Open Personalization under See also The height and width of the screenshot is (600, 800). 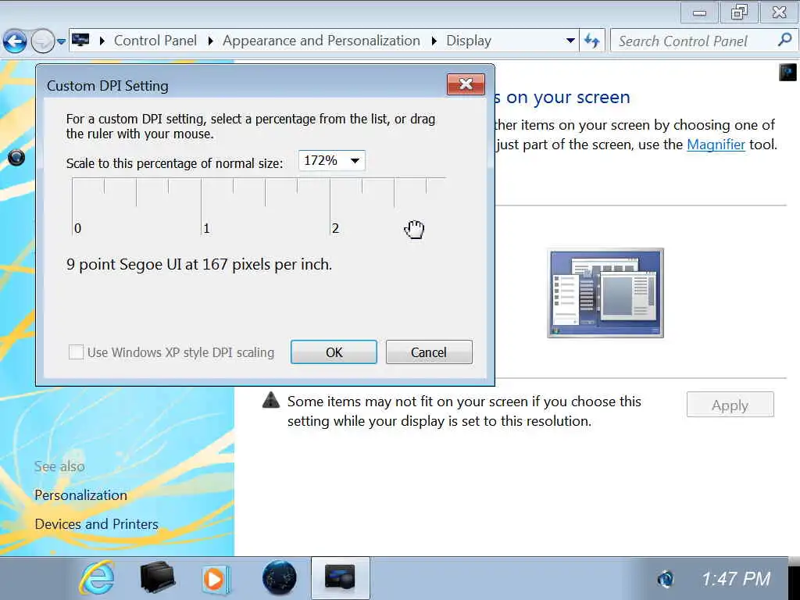pos(80,495)
